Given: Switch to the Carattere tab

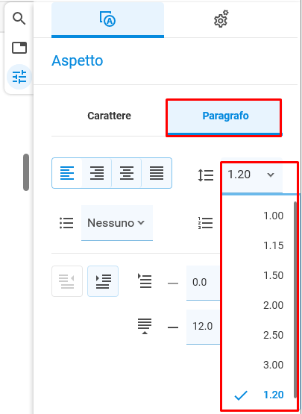Looking at the screenshot, I should pyautogui.click(x=109, y=116).
